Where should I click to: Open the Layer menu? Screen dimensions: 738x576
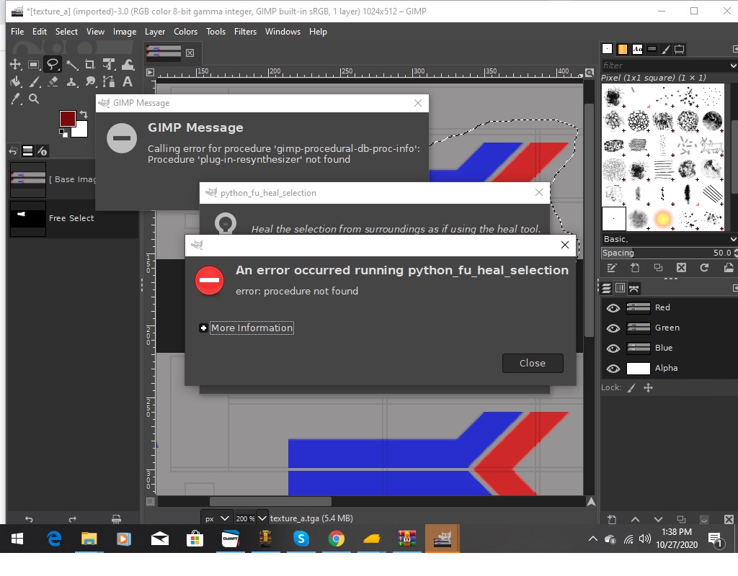155,32
